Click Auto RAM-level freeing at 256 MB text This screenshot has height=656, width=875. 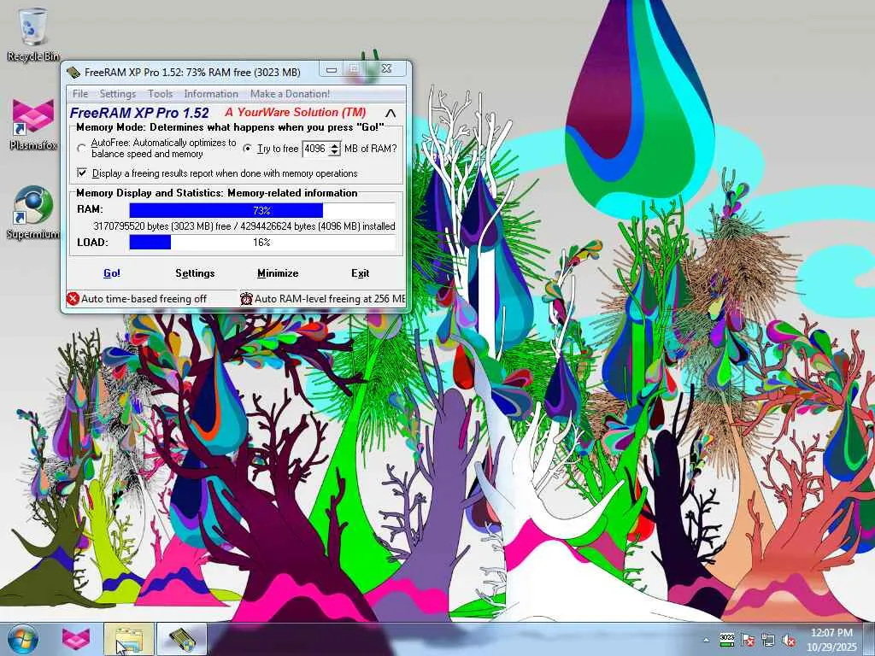pos(329,299)
